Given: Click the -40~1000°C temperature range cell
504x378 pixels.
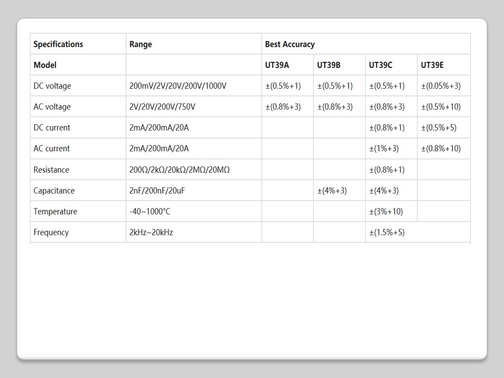Looking at the screenshot, I should point(150,212).
